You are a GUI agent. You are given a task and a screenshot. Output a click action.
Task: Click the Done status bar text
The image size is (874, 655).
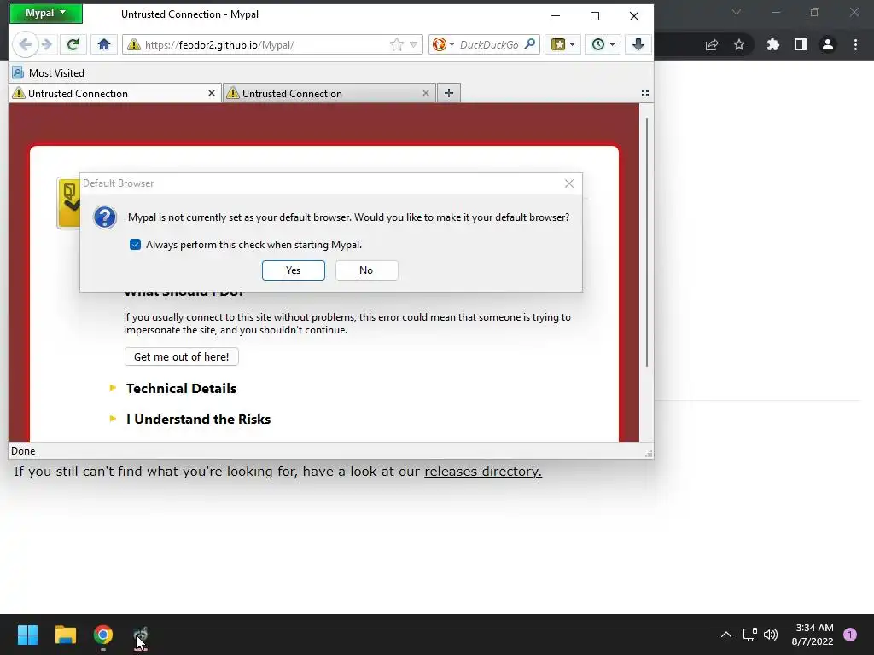click(x=23, y=451)
